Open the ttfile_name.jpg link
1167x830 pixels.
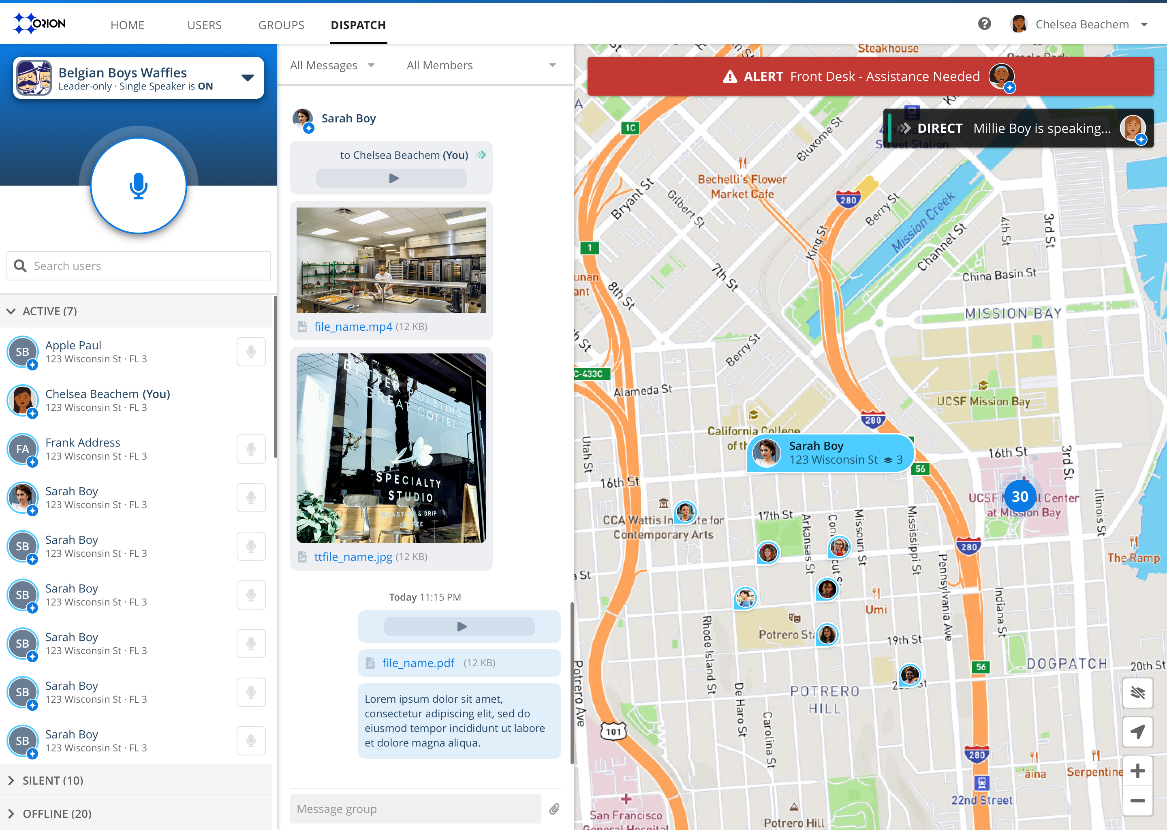coord(353,556)
